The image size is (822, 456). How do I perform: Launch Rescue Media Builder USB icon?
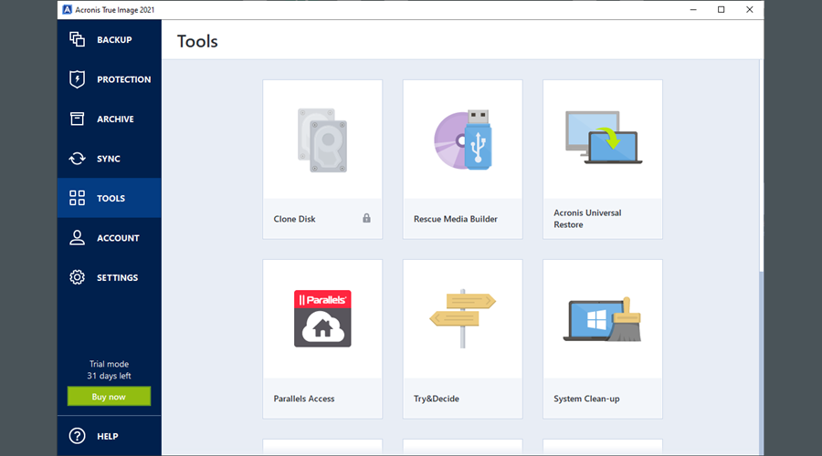click(x=462, y=140)
